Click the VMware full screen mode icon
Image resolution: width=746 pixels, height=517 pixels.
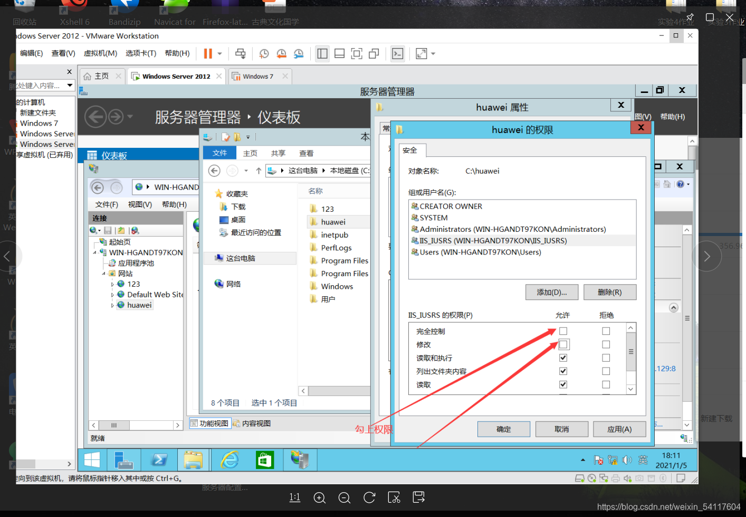357,53
